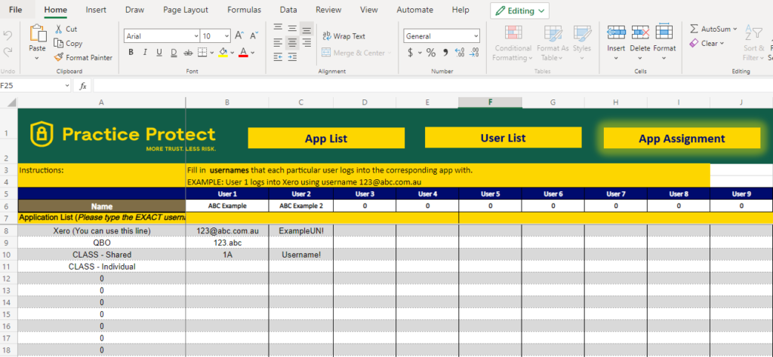The width and height of the screenshot is (773, 357).
Task: Open the Paste options dropdown arrow
Action: pyautogui.click(x=38, y=58)
